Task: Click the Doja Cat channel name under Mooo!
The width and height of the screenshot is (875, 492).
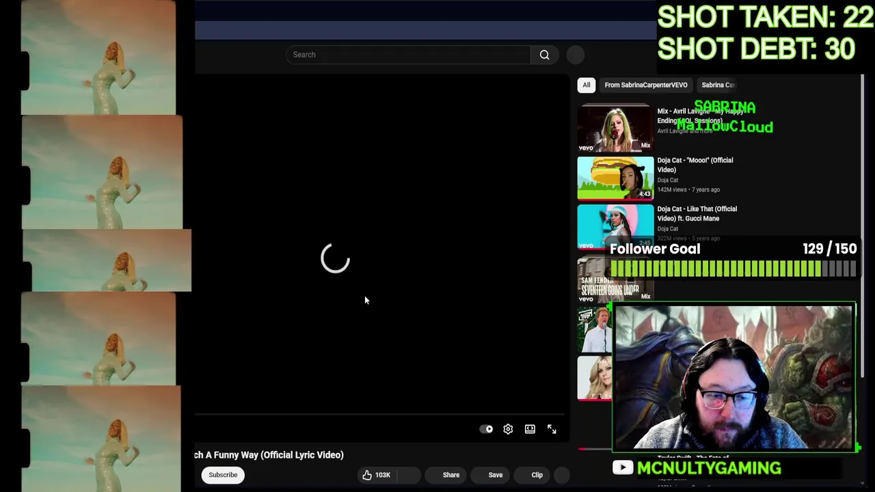Action: pyautogui.click(x=667, y=180)
